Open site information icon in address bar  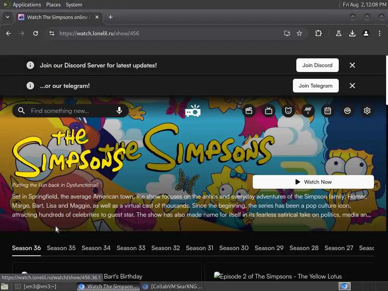coord(52,33)
